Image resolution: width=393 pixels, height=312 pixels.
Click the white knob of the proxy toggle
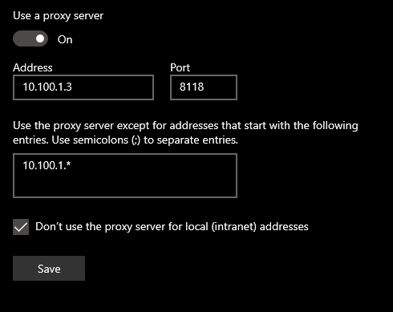(40, 38)
